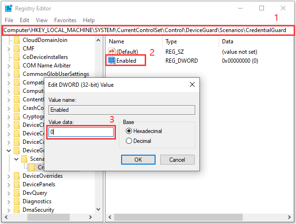This screenshot has width=296, height=224.
Task: Click the CMF folder icon
Action: 16,49
